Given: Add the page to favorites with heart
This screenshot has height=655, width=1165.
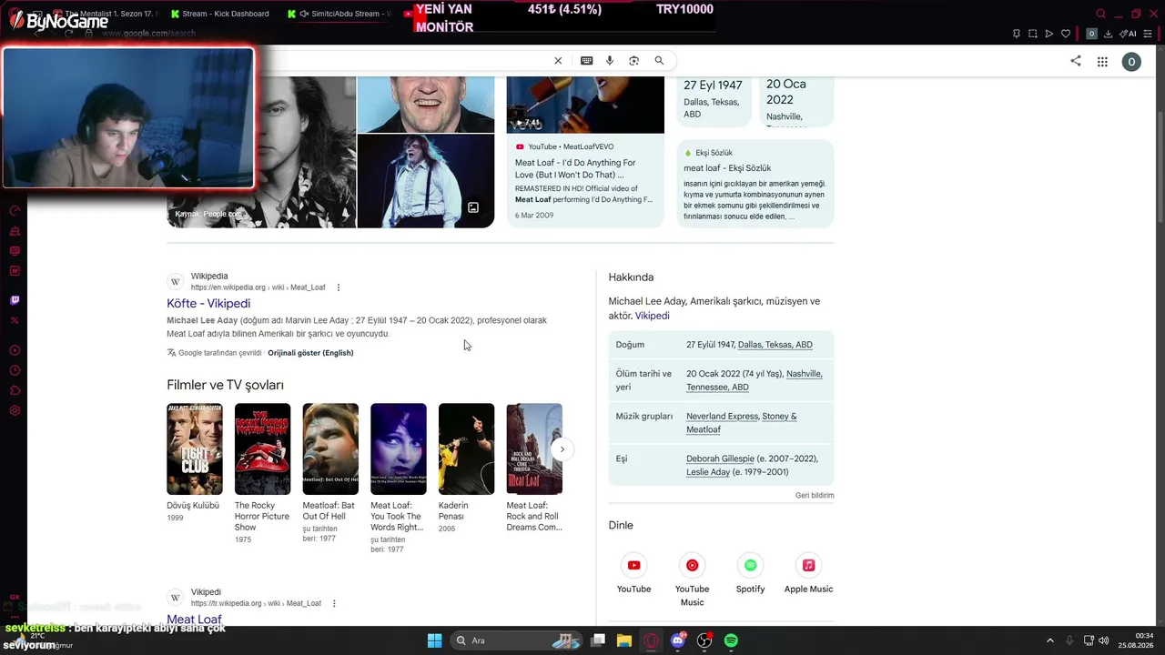Looking at the screenshot, I should 1066,34.
